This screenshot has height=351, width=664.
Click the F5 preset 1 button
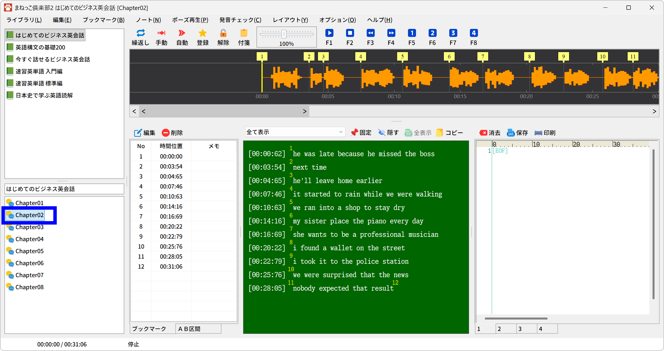[x=412, y=37]
